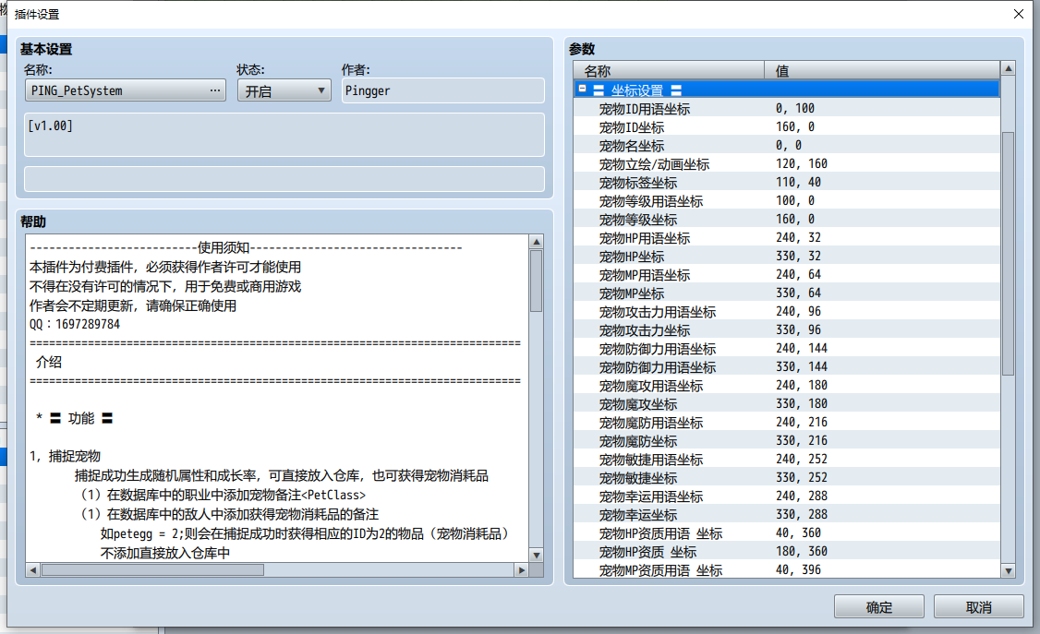Click the value 110, 40 in parameters
Screen dimensions: 1040x634
pos(798,182)
